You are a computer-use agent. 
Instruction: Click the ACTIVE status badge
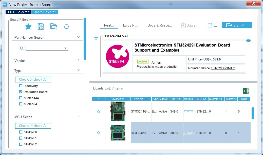click(x=143, y=62)
